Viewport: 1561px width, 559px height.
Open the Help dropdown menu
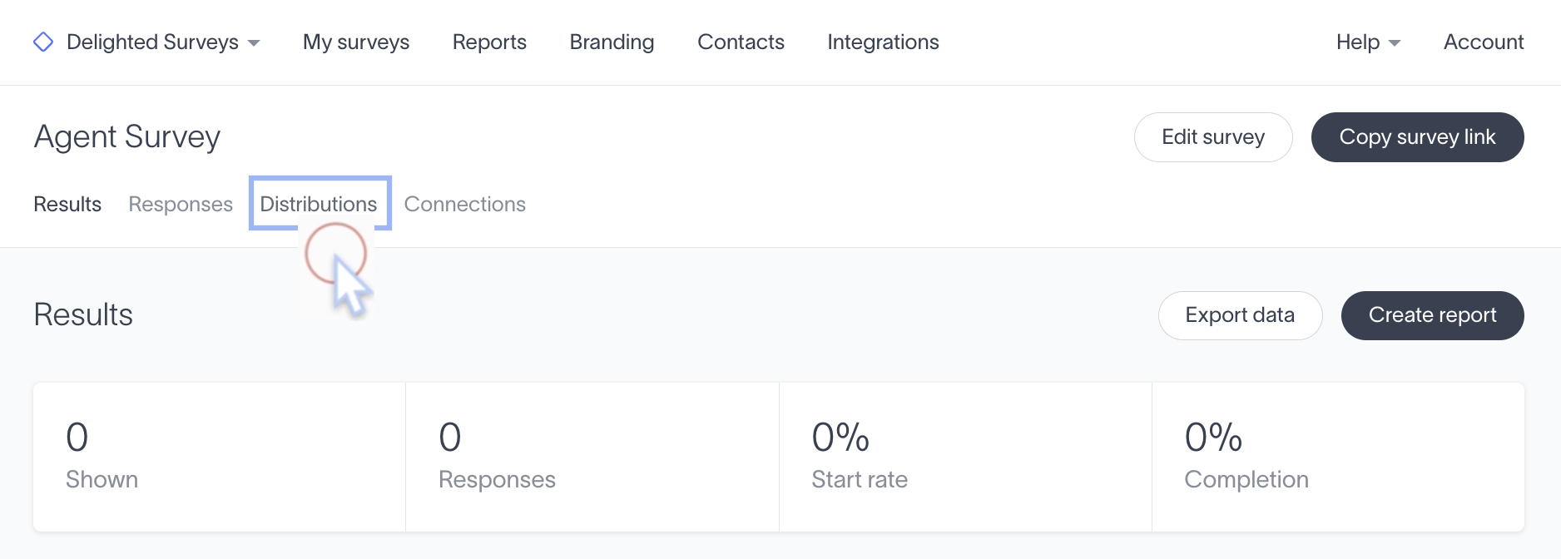(x=1368, y=42)
